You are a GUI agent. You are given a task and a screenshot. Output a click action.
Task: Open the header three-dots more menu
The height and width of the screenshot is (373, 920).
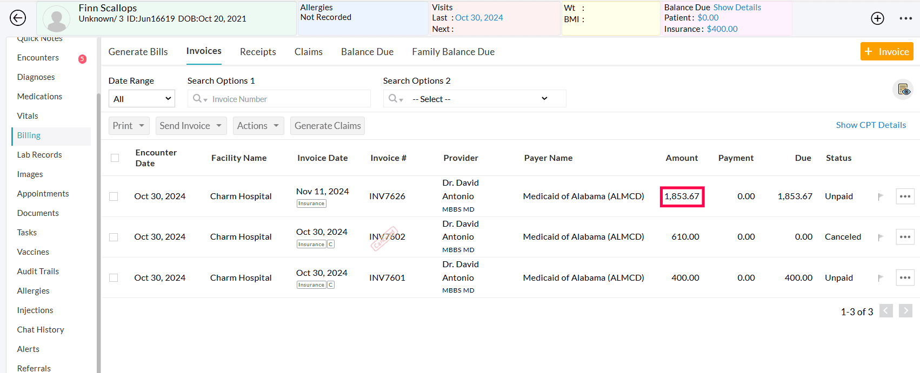tap(905, 18)
